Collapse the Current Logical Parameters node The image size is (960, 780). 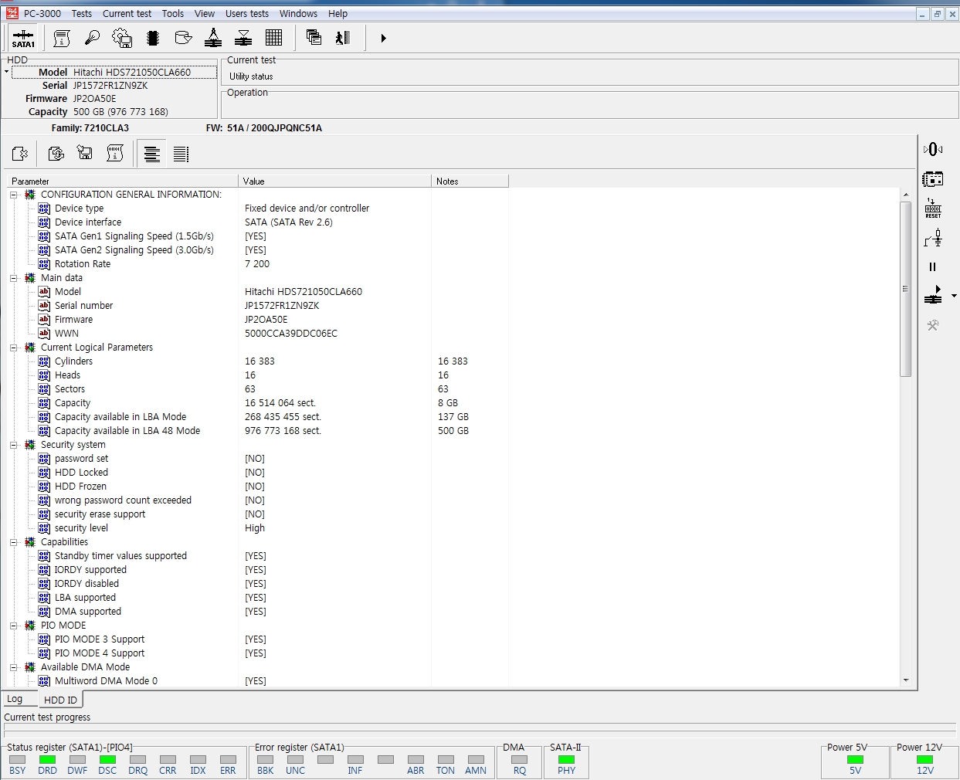14,348
